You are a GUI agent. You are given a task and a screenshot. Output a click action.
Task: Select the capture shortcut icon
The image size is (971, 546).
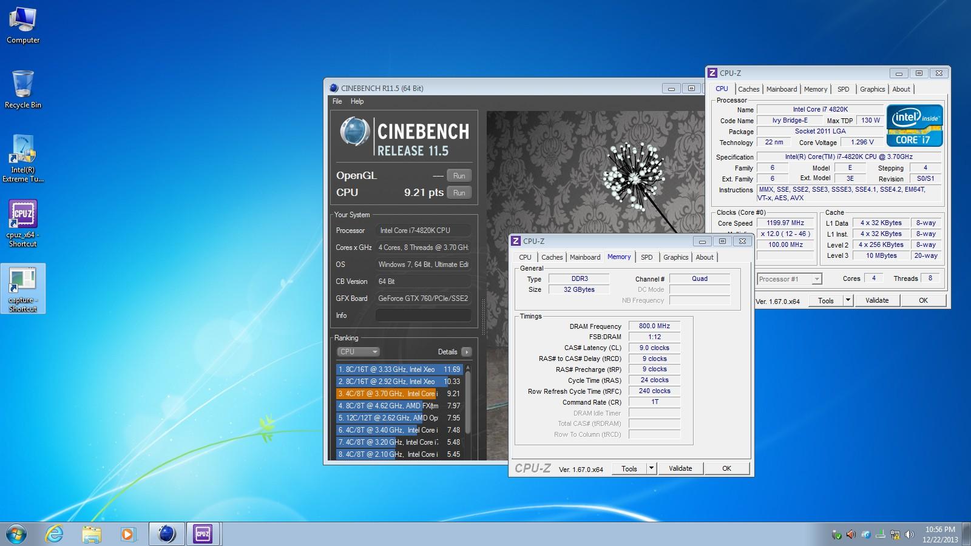point(23,289)
